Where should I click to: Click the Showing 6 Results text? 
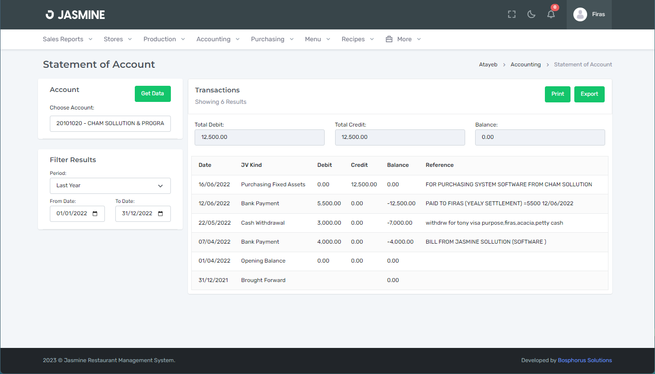[221, 102]
